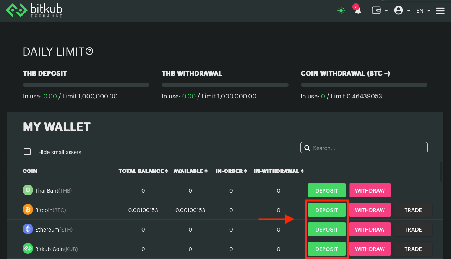Click the THB Withdrawal limit progress bar
Viewport: 451px width, 259px height.
(225, 85)
